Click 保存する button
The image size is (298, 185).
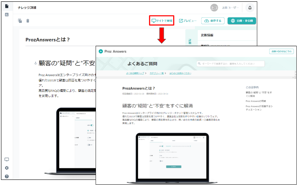click(213, 21)
